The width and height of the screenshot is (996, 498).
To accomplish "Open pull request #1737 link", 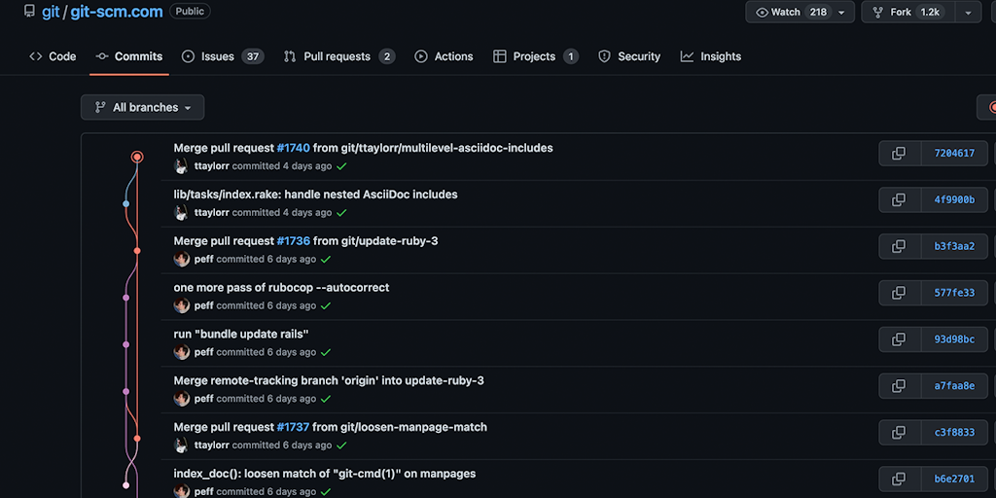I will click(293, 428).
